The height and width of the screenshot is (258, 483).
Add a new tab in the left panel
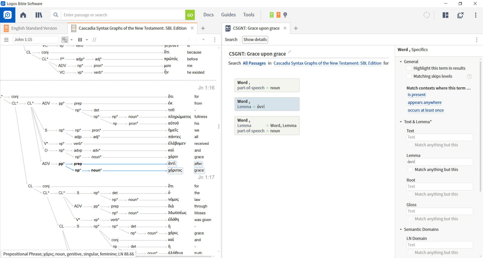point(203,28)
